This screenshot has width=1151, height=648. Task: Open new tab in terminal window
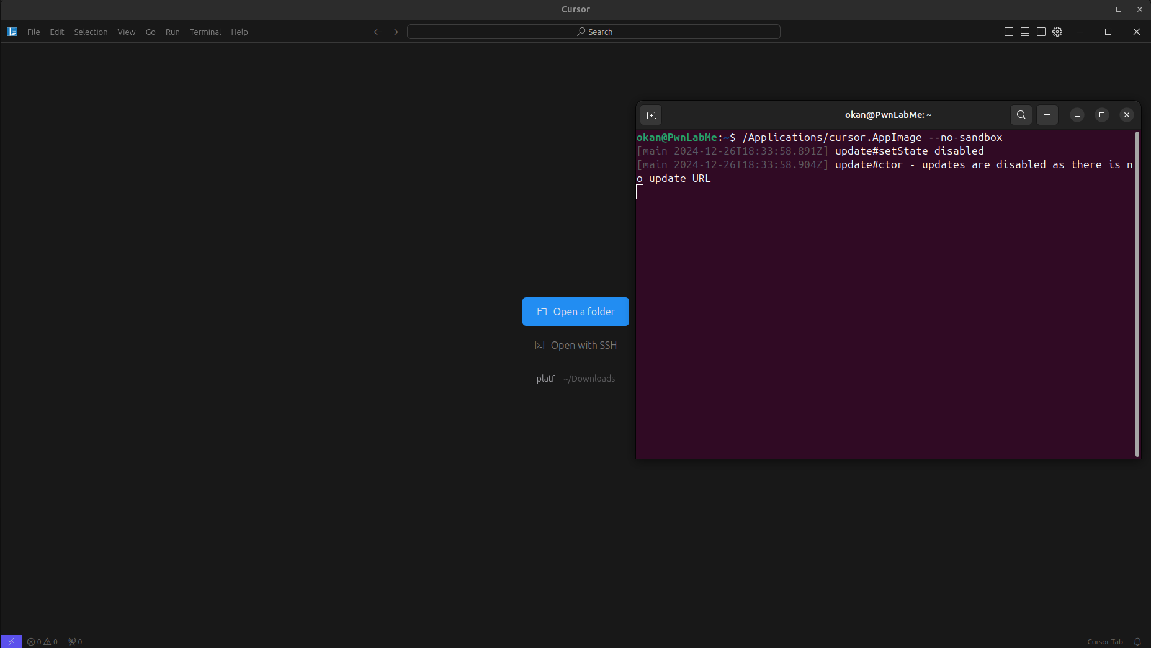click(651, 115)
